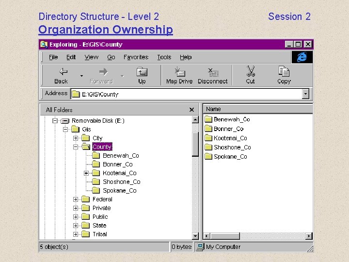Expand the Public folder node
This screenshot has width=349, height=262.
[76, 217]
